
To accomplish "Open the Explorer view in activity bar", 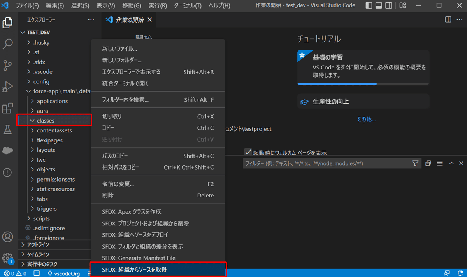I will 7,23.
